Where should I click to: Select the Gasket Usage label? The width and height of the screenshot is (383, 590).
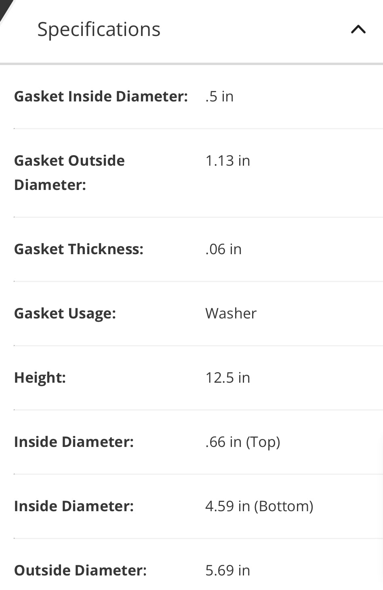[65, 314]
